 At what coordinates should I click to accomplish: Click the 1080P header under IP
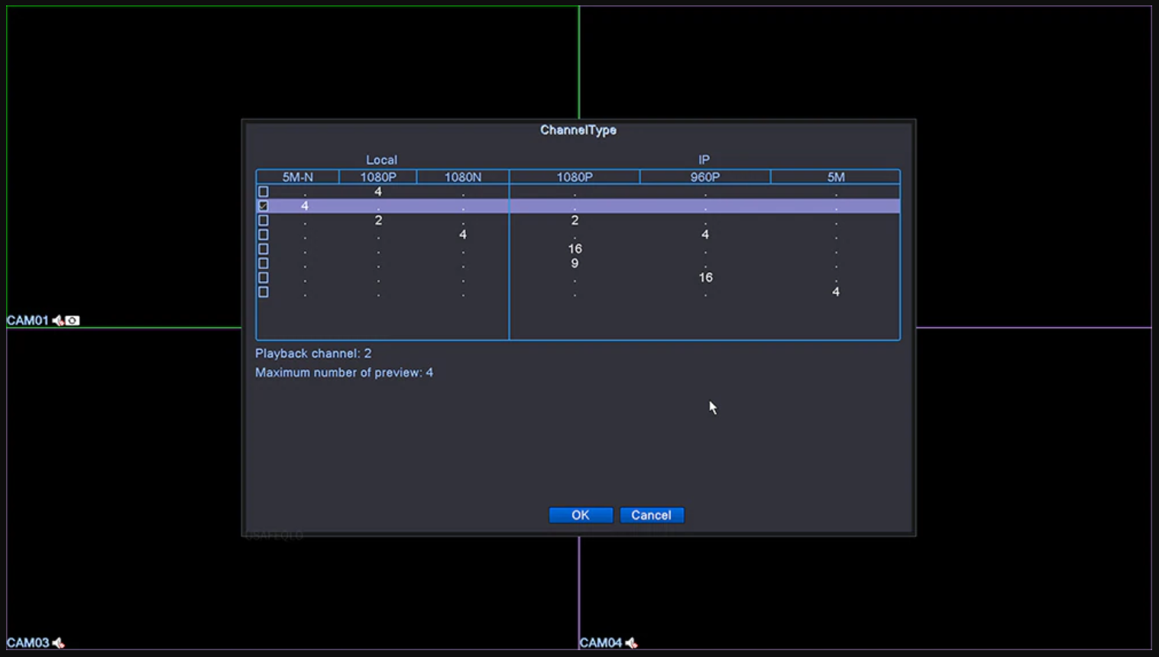(575, 177)
